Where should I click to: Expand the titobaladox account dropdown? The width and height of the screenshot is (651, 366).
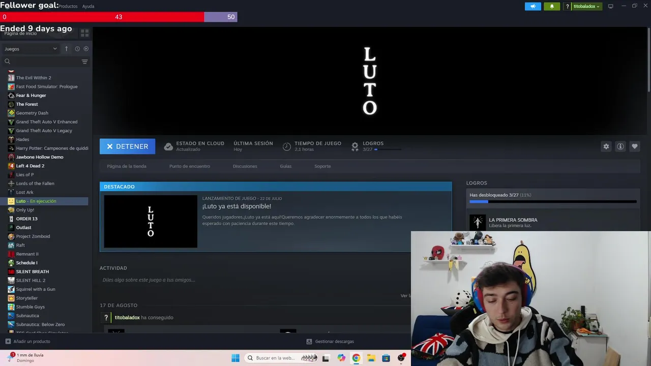coord(586,6)
